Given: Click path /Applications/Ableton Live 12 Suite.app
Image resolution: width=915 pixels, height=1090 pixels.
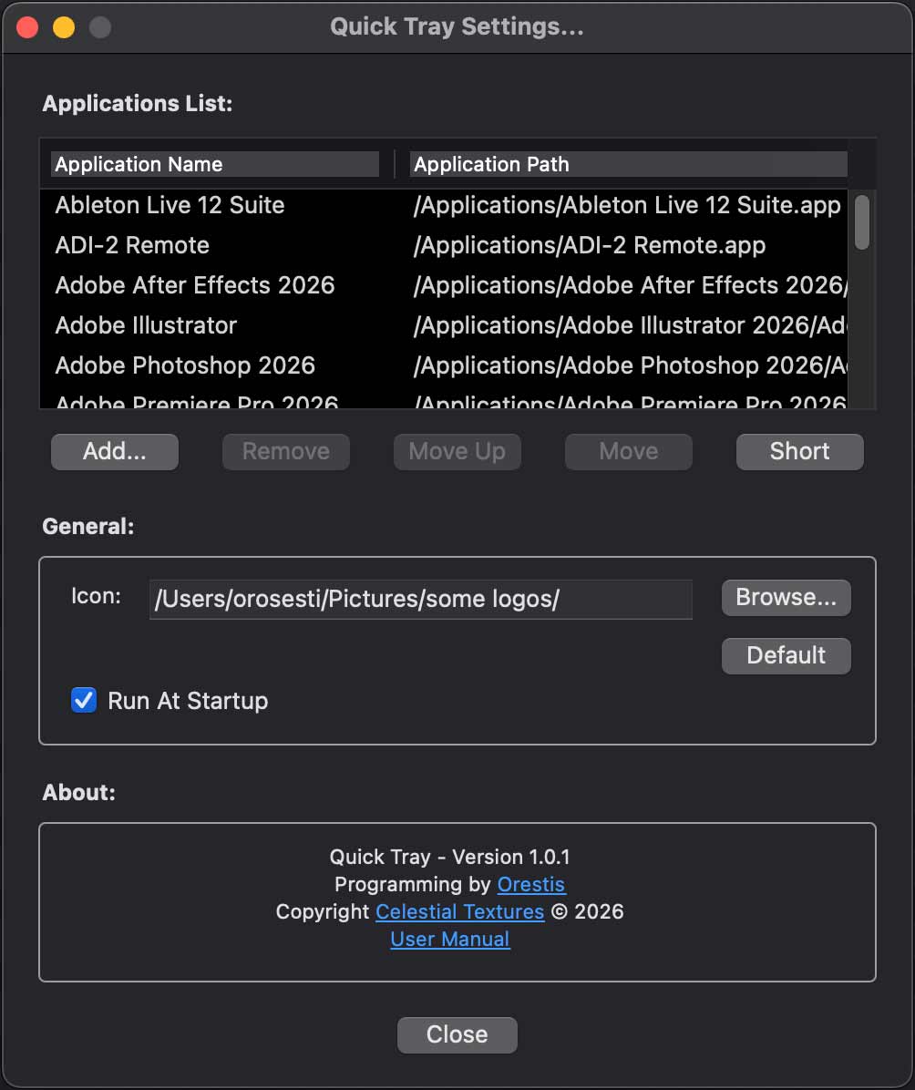Looking at the screenshot, I should point(627,205).
